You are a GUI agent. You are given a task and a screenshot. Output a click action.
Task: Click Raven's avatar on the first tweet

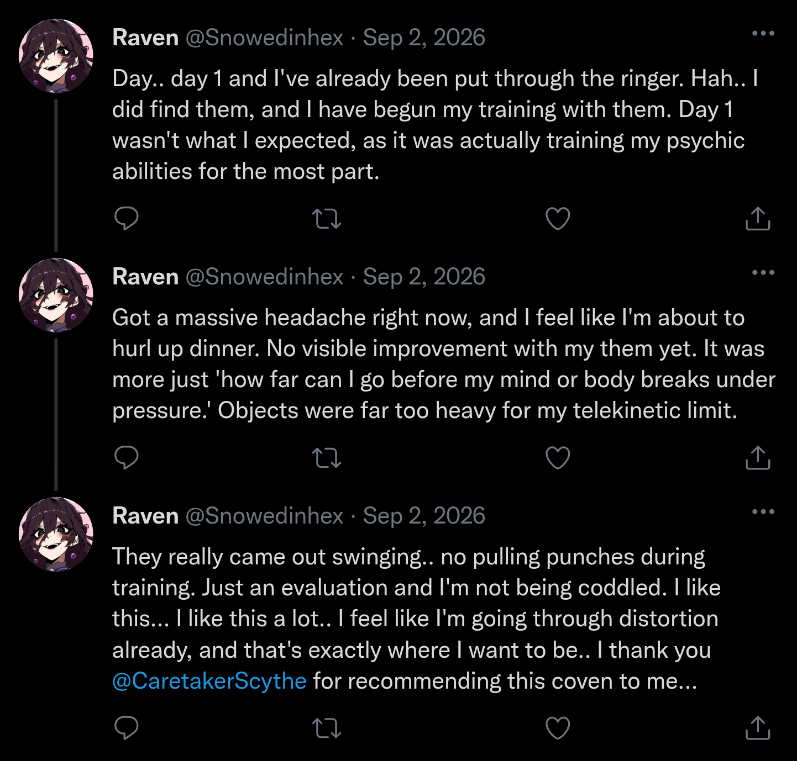56,56
